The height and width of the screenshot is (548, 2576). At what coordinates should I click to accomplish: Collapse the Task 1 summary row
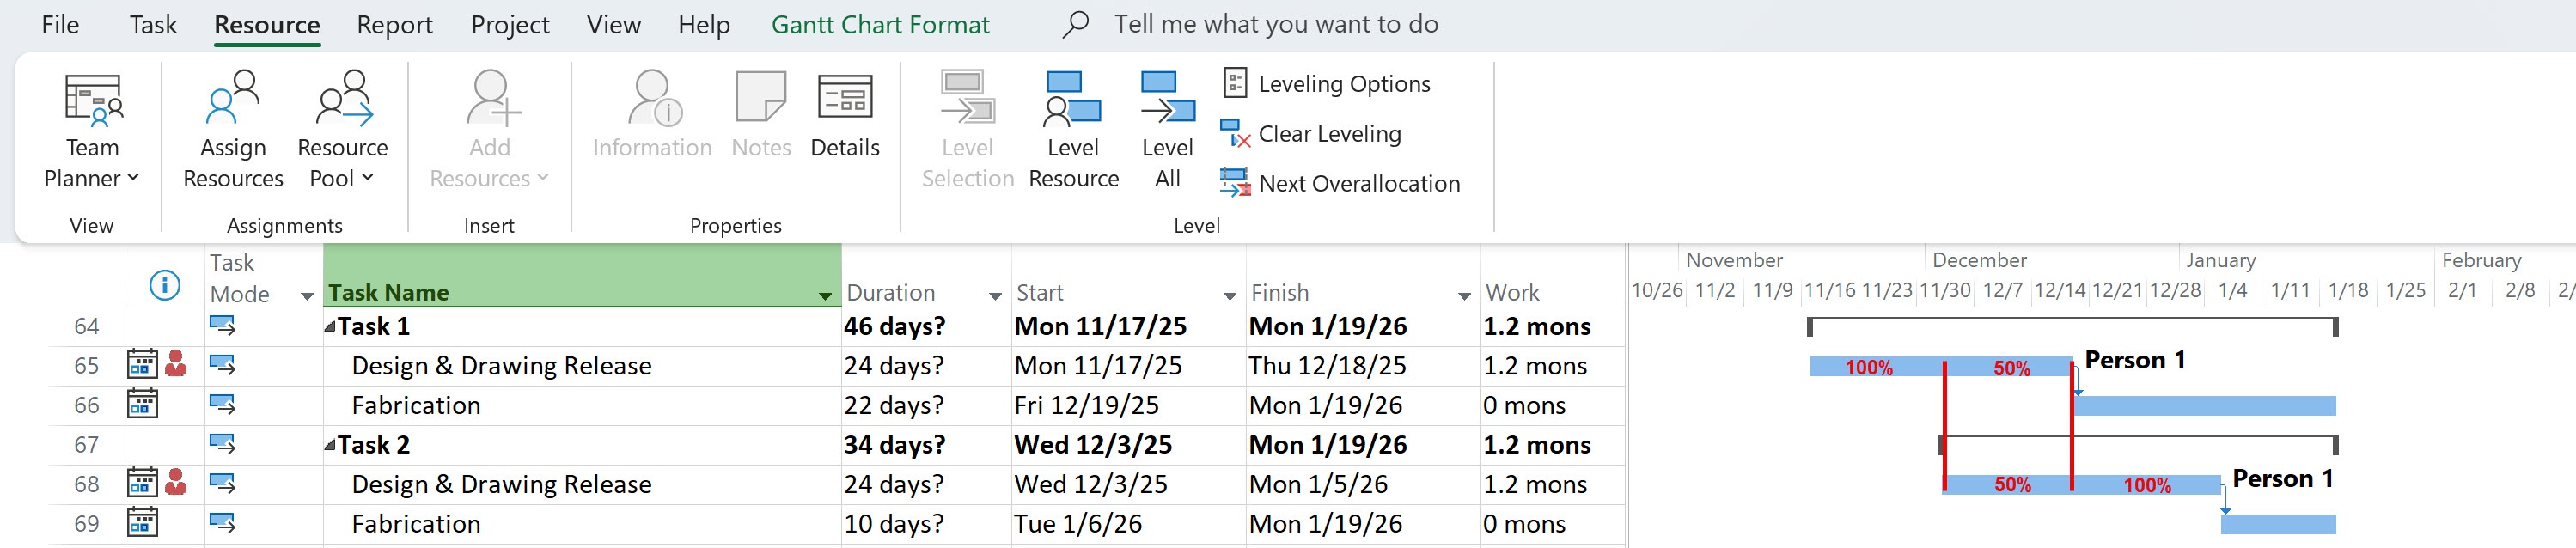330,326
